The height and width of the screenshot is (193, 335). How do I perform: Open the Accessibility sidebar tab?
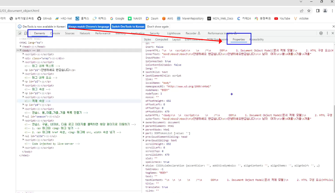(256, 39)
